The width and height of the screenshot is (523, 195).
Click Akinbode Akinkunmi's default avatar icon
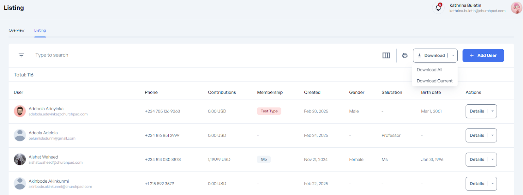point(20,184)
